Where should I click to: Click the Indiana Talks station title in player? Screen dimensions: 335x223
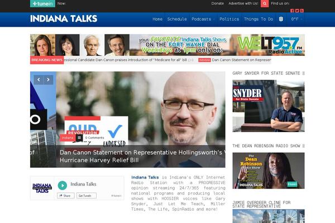click(83, 184)
